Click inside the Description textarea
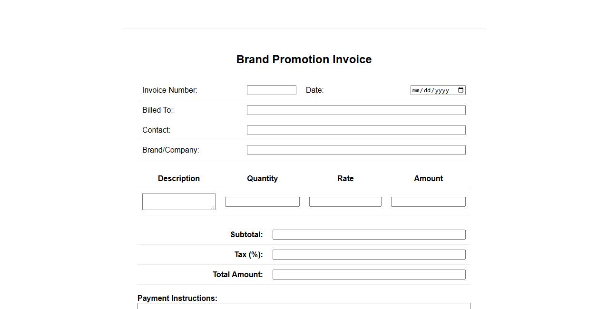Screen dimensions: 608x309 click(178, 201)
